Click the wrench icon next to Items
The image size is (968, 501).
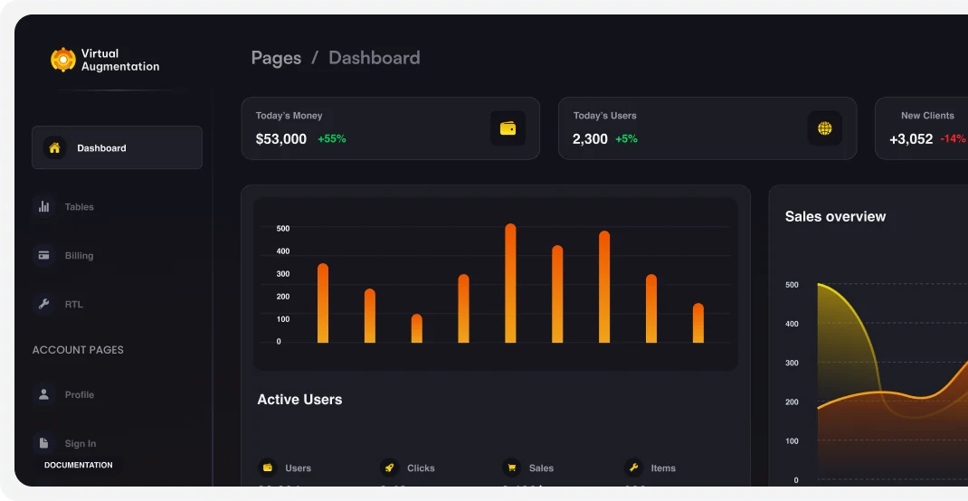tap(633, 468)
